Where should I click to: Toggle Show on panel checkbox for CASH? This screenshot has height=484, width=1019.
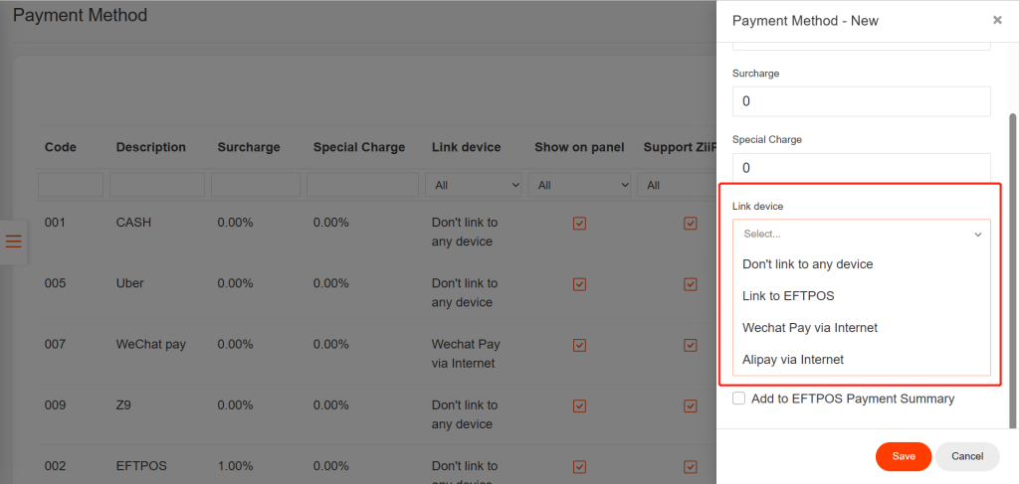click(579, 224)
